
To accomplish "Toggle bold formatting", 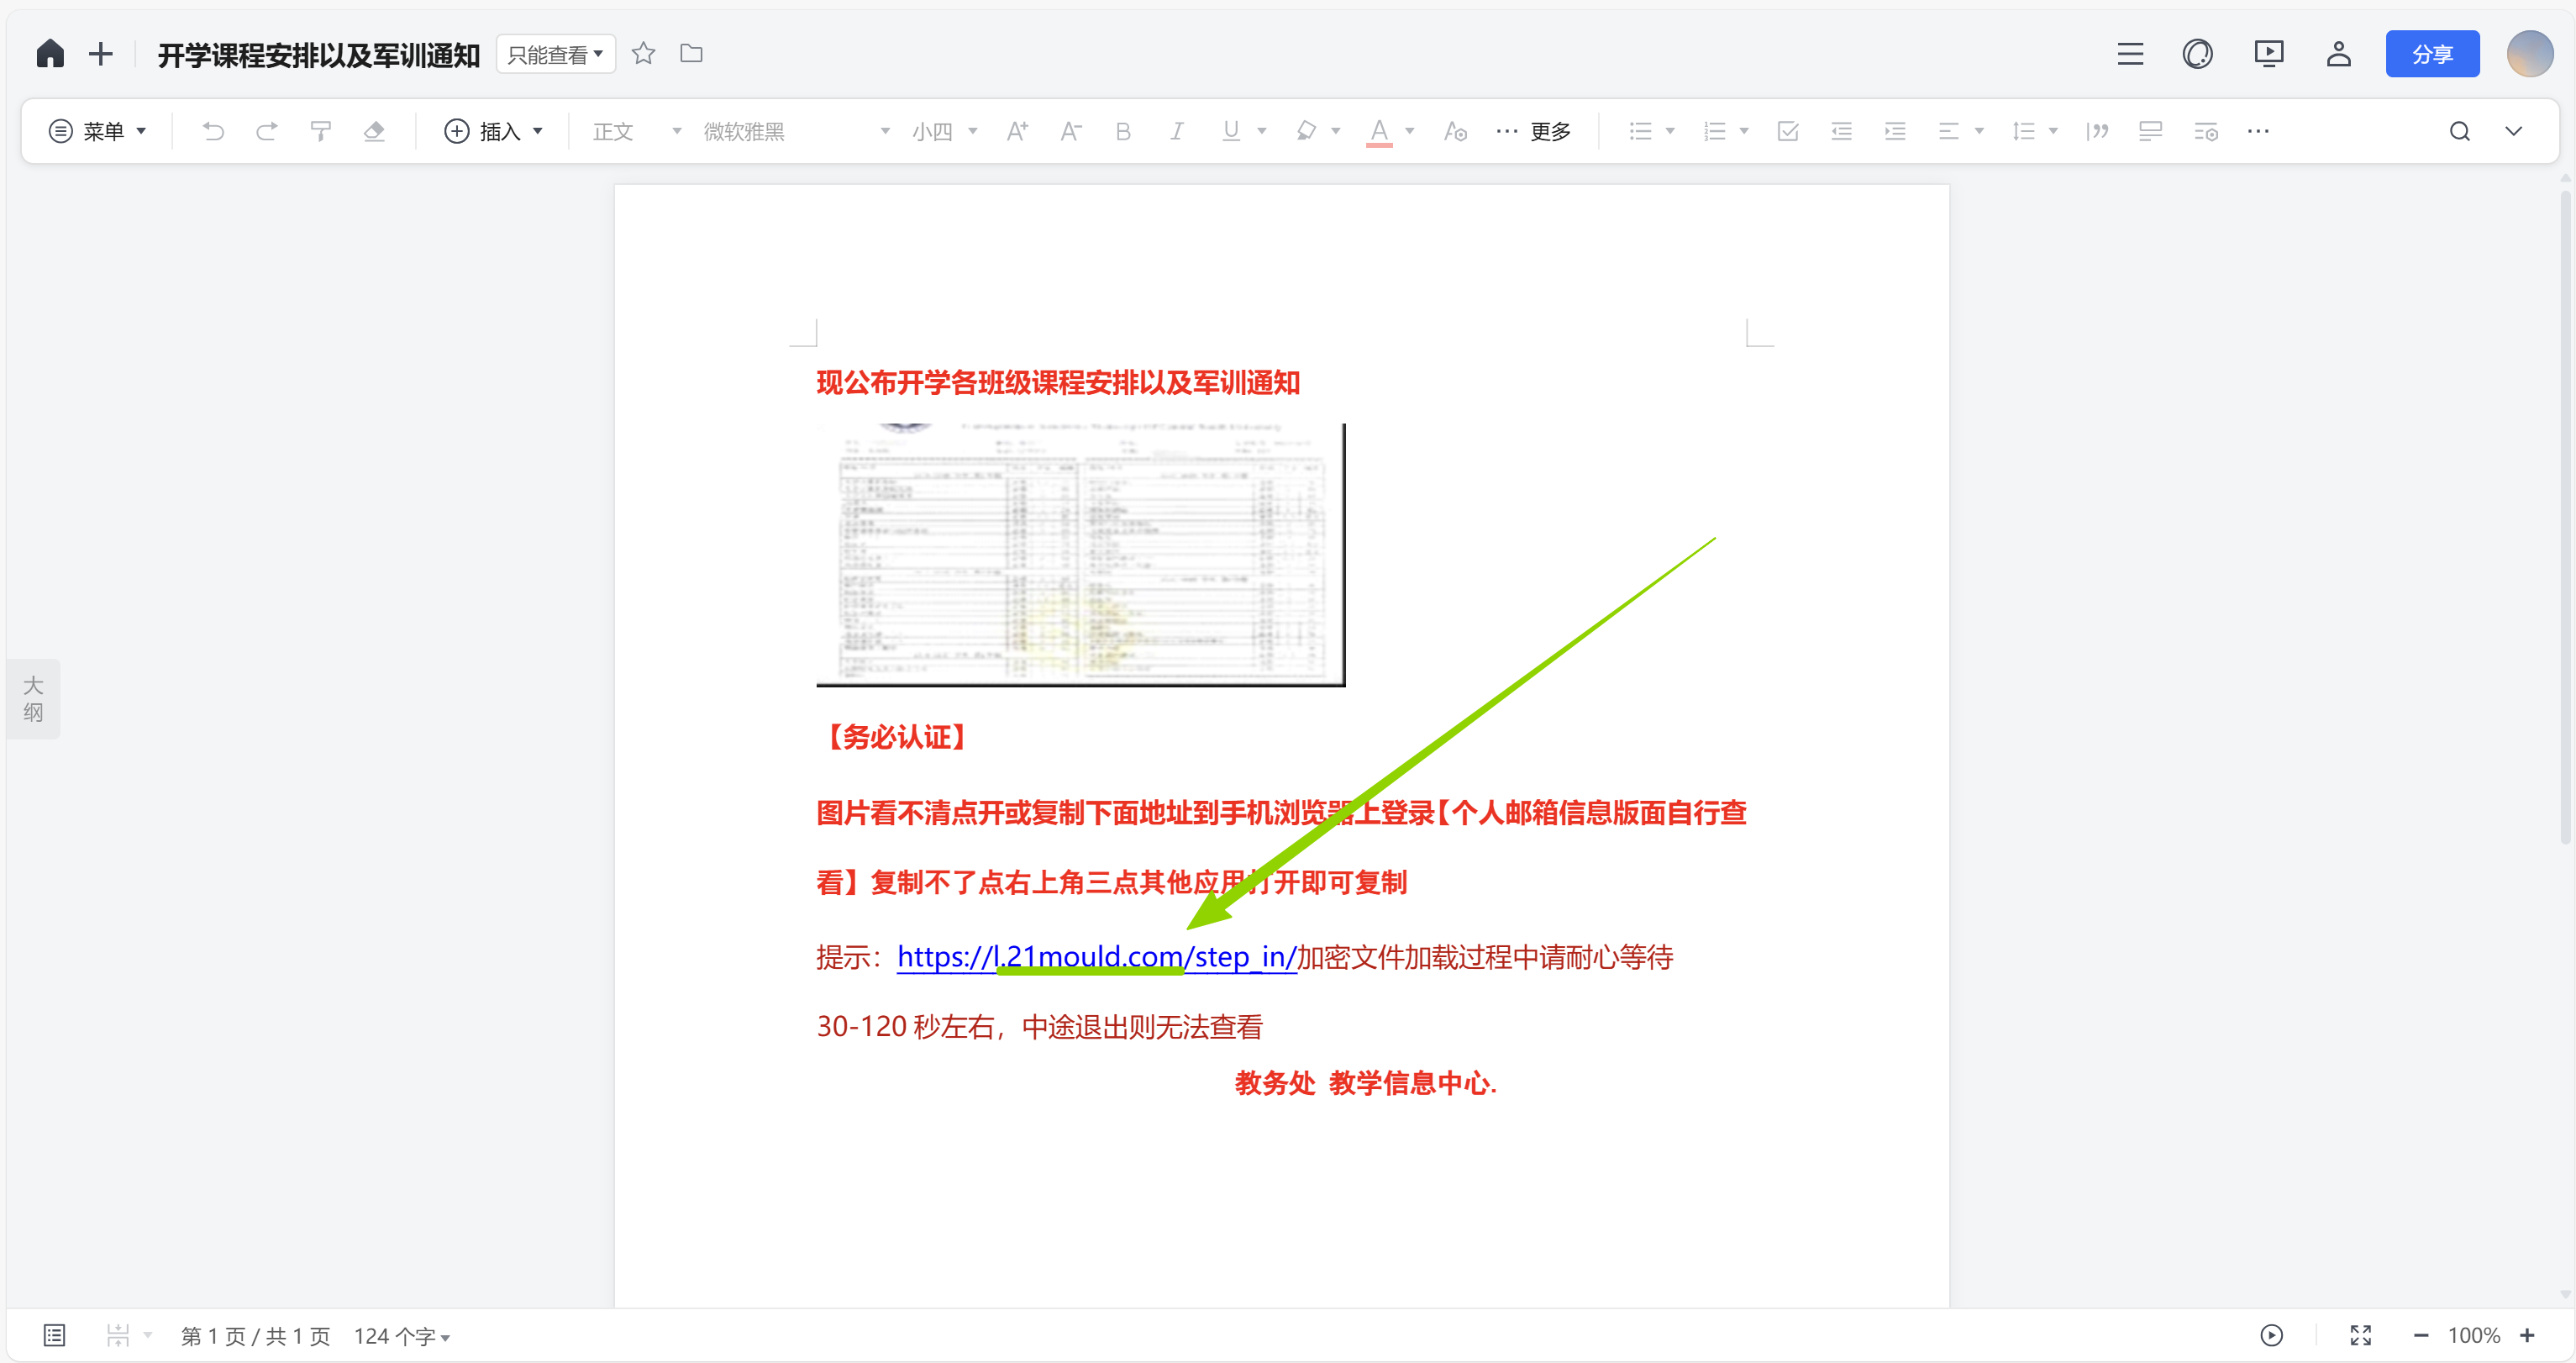I will pos(1123,131).
